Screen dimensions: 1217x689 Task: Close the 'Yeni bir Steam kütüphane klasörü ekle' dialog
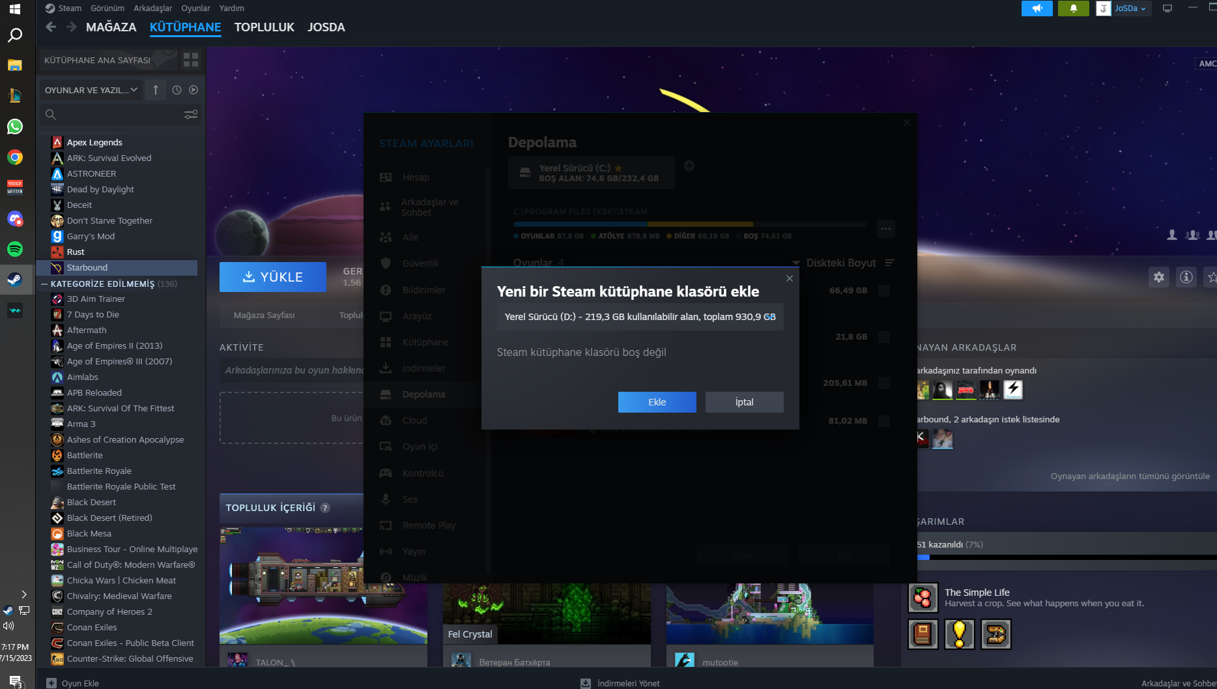790,278
